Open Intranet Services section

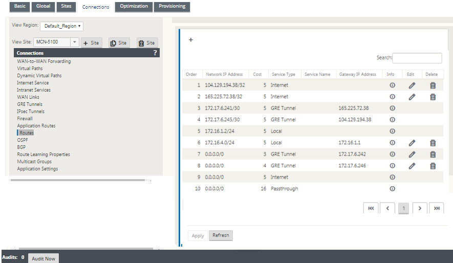(34, 90)
